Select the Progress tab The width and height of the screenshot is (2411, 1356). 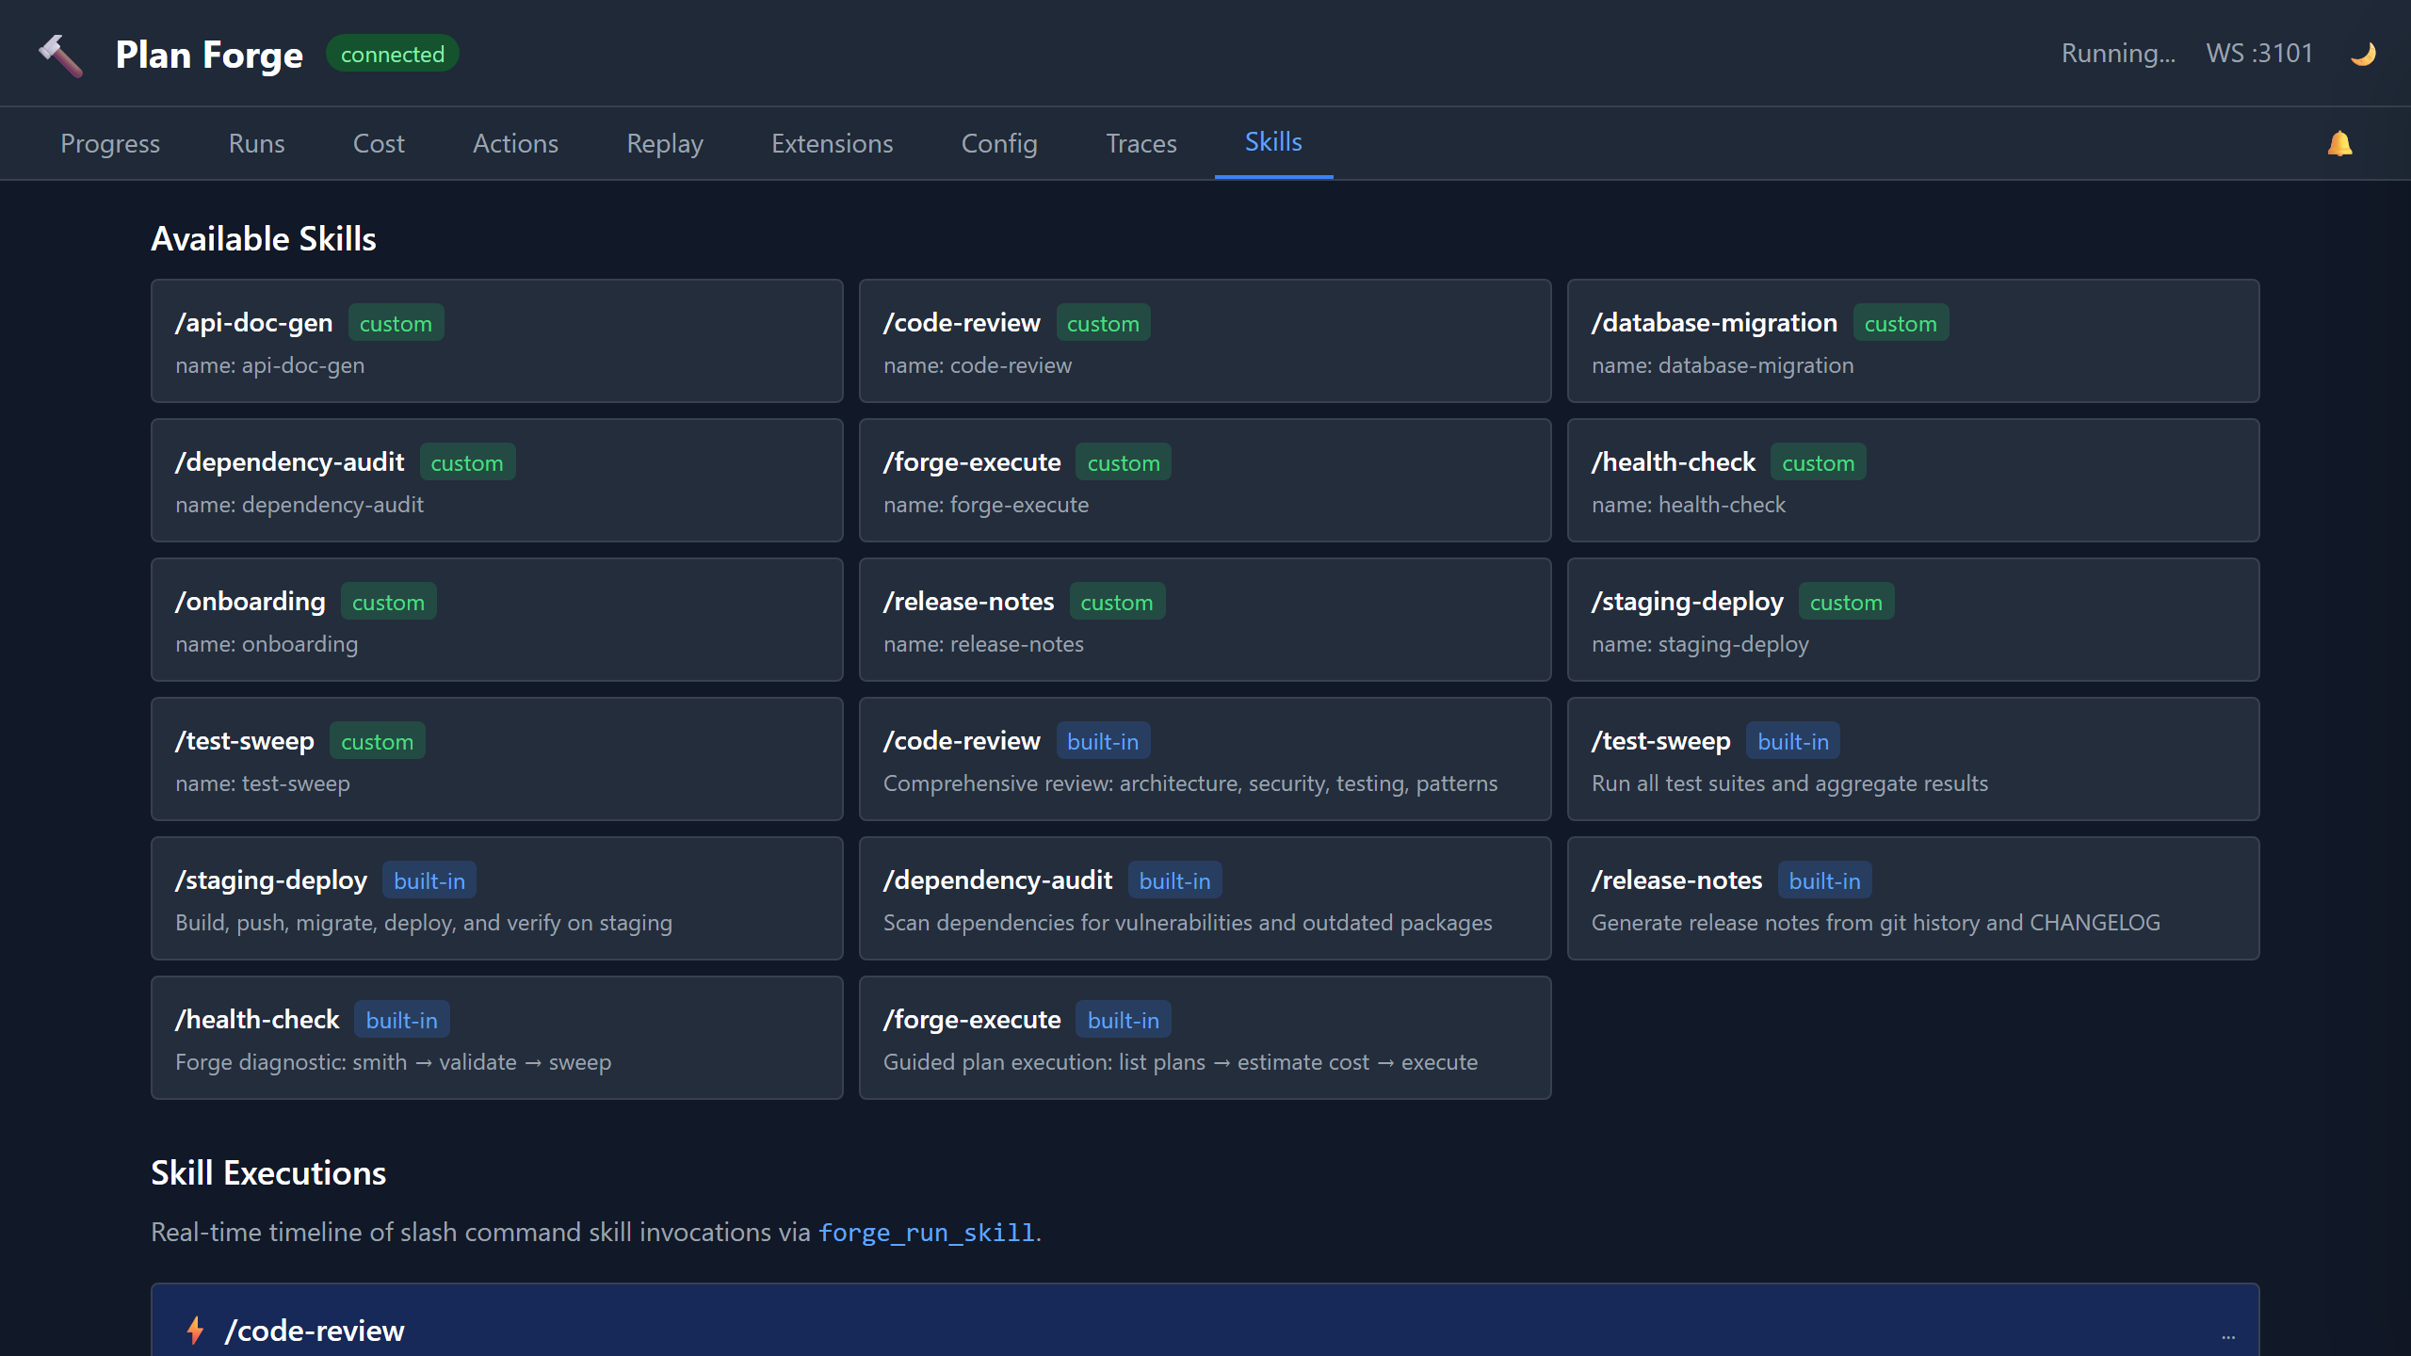(x=109, y=143)
